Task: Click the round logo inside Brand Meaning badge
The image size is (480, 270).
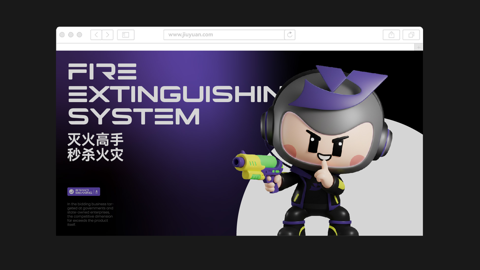Action: click(71, 192)
